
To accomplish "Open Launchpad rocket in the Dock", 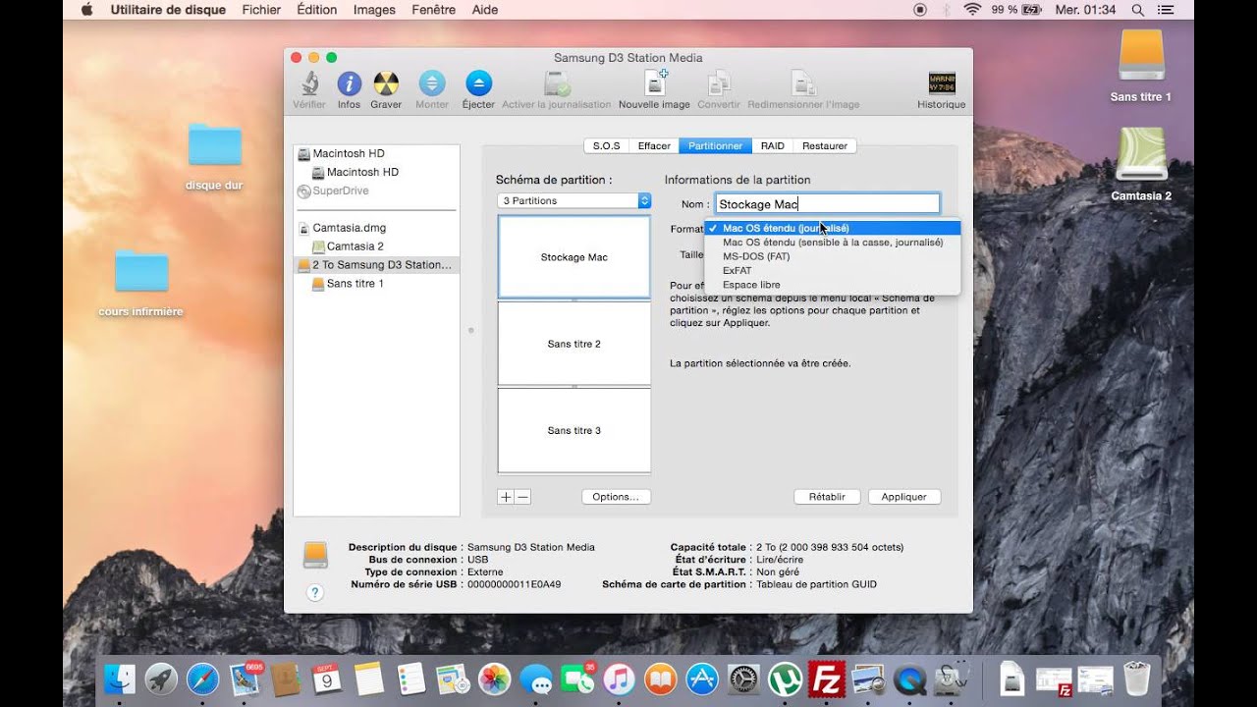I will (x=161, y=679).
